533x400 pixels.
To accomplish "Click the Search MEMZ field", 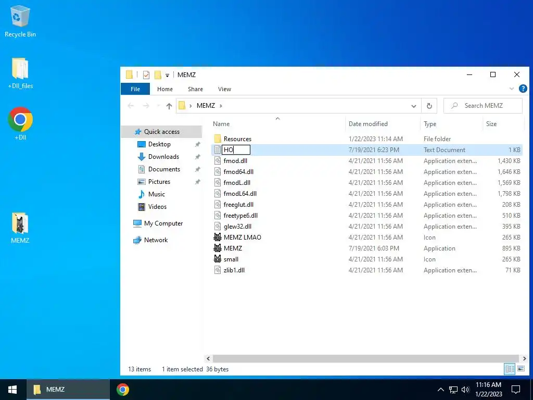I will tap(483, 106).
